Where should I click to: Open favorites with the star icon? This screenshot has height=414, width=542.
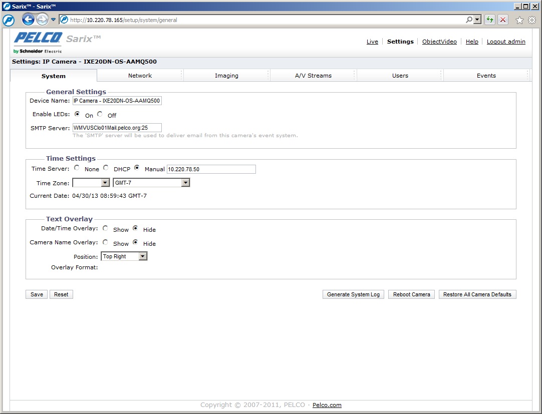[519, 20]
